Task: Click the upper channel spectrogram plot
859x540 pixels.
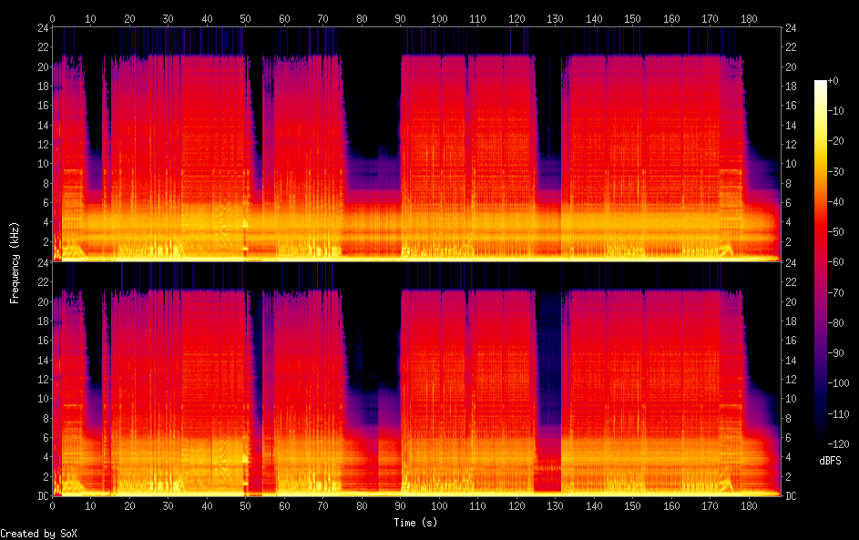Action: point(416,144)
